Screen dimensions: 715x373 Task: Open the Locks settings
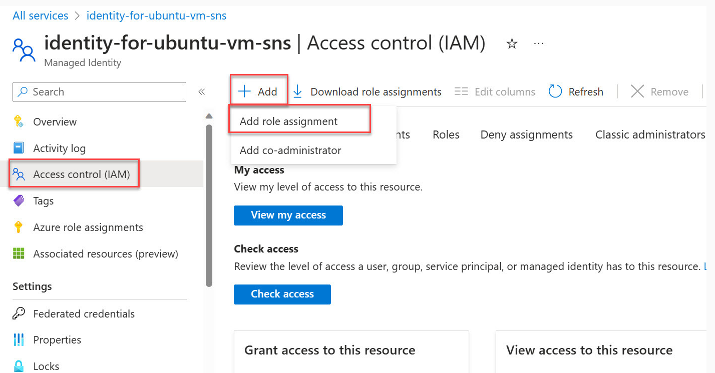(46, 365)
